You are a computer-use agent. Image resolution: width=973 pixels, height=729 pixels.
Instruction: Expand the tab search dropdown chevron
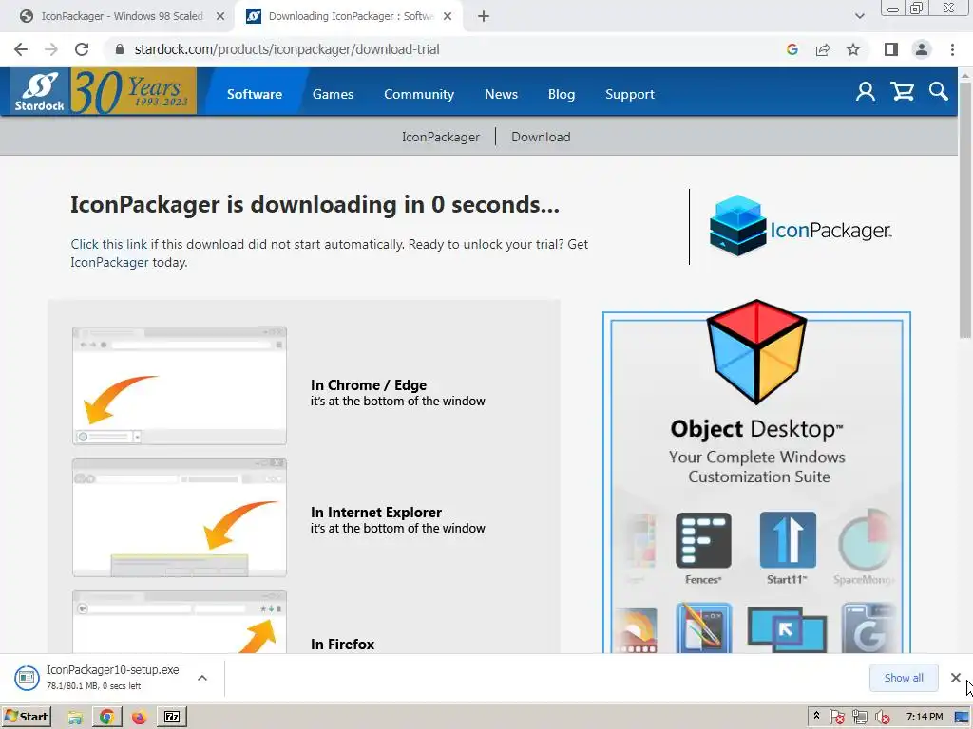pyautogui.click(x=859, y=16)
